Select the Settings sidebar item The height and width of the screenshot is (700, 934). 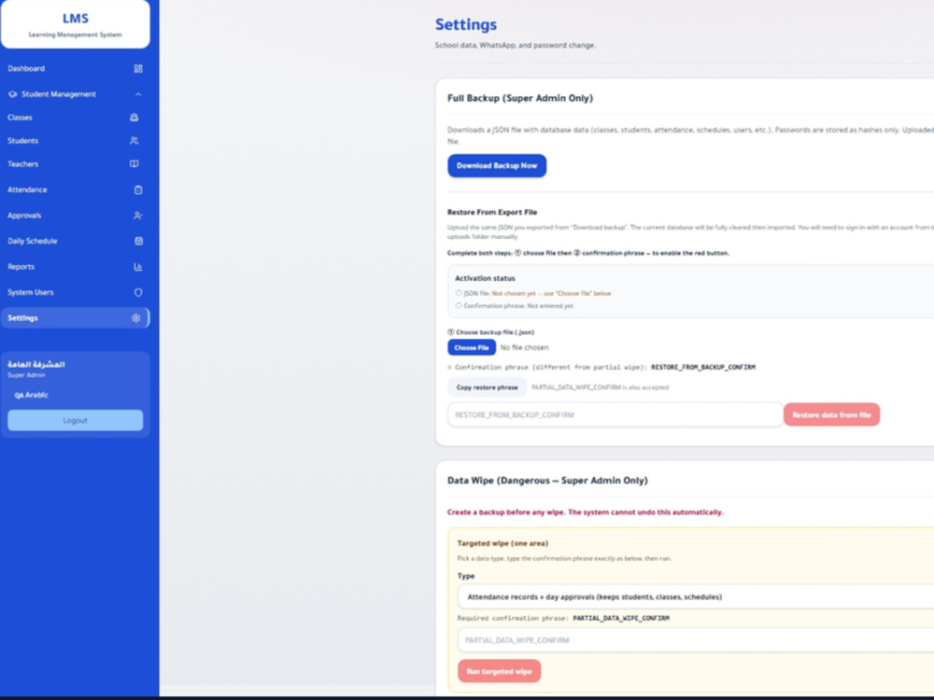pos(75,318)
